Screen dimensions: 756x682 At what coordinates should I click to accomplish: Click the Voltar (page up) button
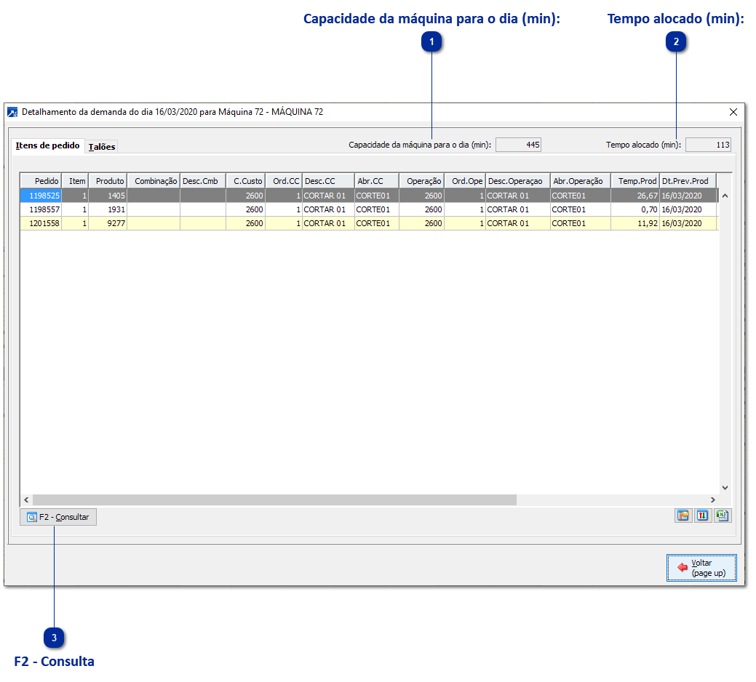(701, 568)
